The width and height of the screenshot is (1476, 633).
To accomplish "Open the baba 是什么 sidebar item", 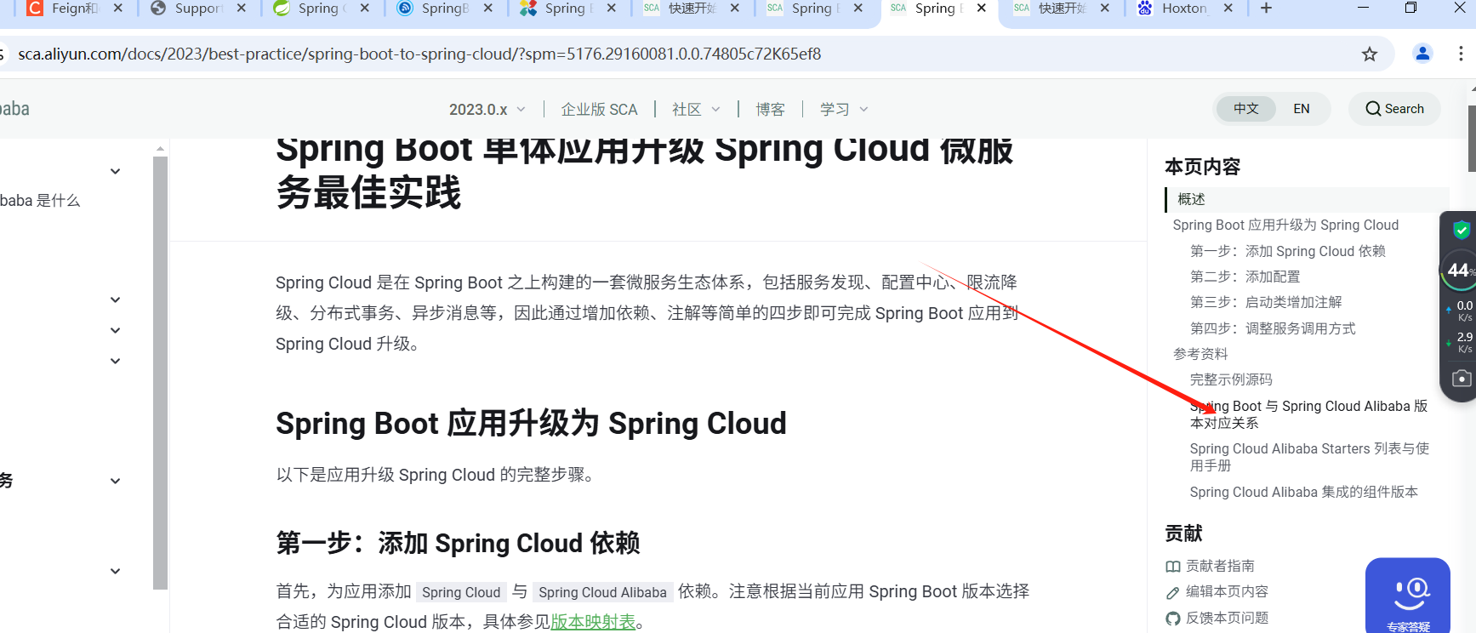I will pos(40,201).
